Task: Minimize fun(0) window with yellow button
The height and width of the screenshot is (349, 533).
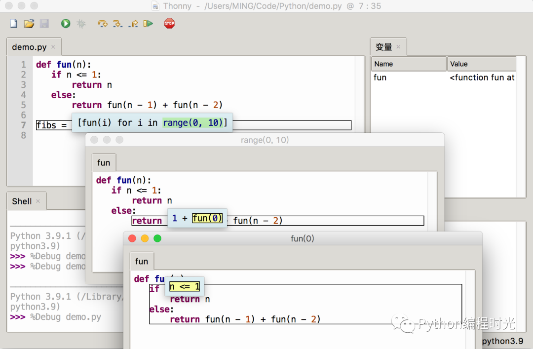Action: (x=145, y=238)
